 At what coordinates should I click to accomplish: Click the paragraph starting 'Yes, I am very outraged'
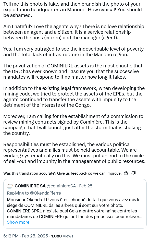[73, 52]
